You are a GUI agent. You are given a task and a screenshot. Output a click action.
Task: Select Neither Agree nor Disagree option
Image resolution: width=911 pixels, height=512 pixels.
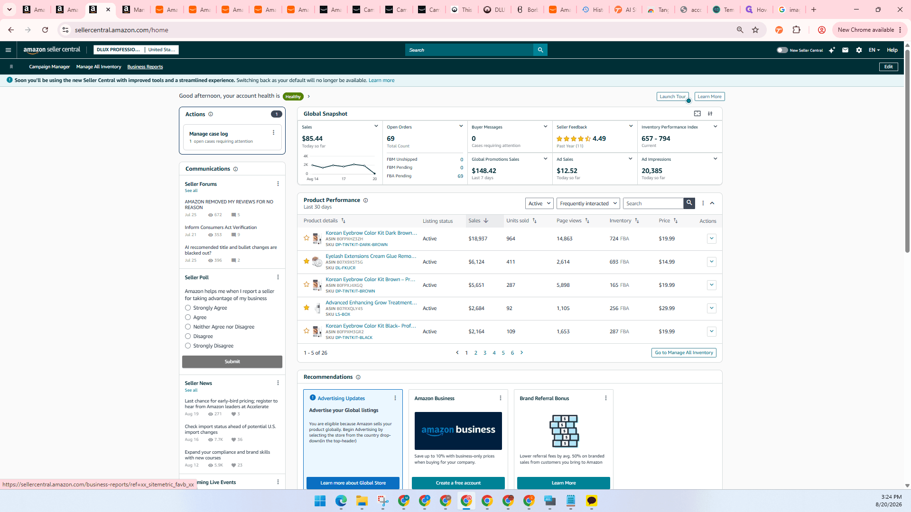pyautogui.click(x=188, y=327)
